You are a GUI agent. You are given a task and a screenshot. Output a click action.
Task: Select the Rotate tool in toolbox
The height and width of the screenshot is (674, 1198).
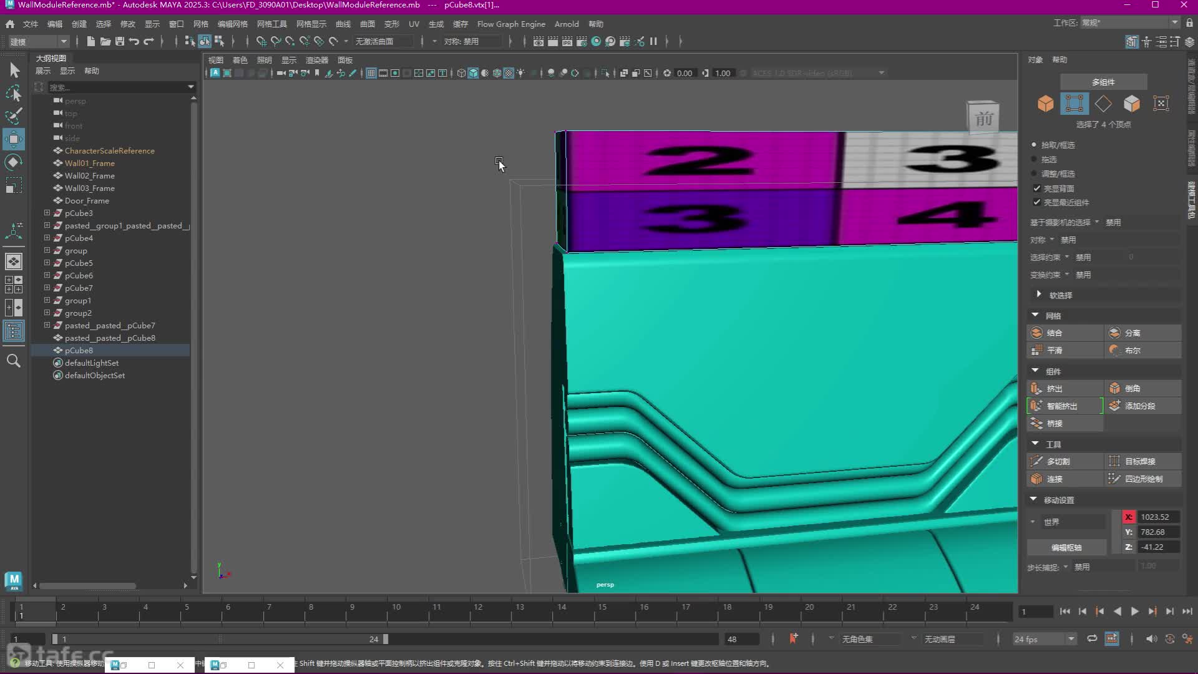[14, 162]
